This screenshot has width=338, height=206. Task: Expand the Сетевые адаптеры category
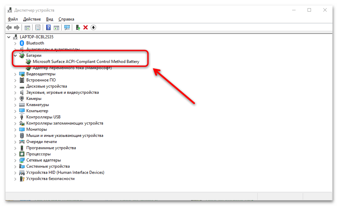tap(15, 160)
